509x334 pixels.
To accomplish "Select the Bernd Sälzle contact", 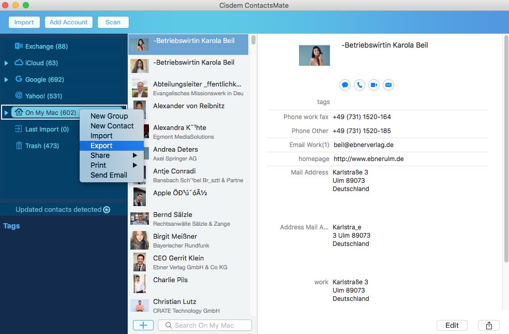I will tap(189, 219).
